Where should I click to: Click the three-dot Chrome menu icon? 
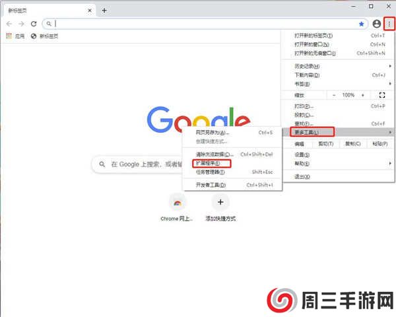coord(389,23)
